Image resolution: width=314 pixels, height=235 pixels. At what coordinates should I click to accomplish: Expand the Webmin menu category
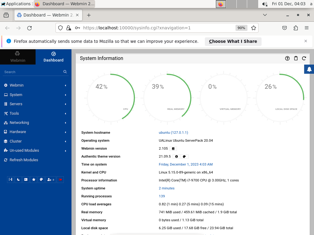point(36,85)
